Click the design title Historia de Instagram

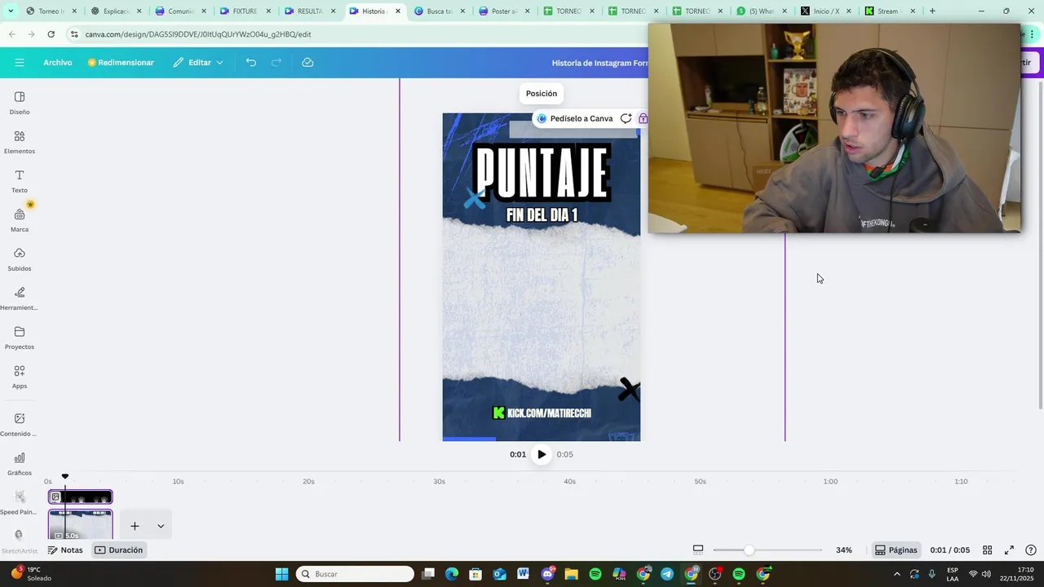[x=599, y=63]
